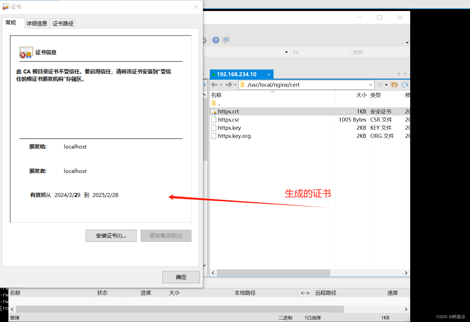Screen dimensions: 470x322
Task: Click the issued-to value localhost
Action: (x=75, y=147)
